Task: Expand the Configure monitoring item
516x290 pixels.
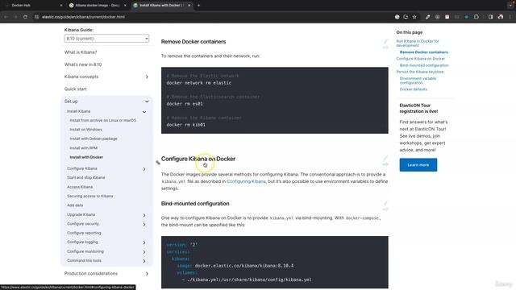Action: click(x=144, y=252)
